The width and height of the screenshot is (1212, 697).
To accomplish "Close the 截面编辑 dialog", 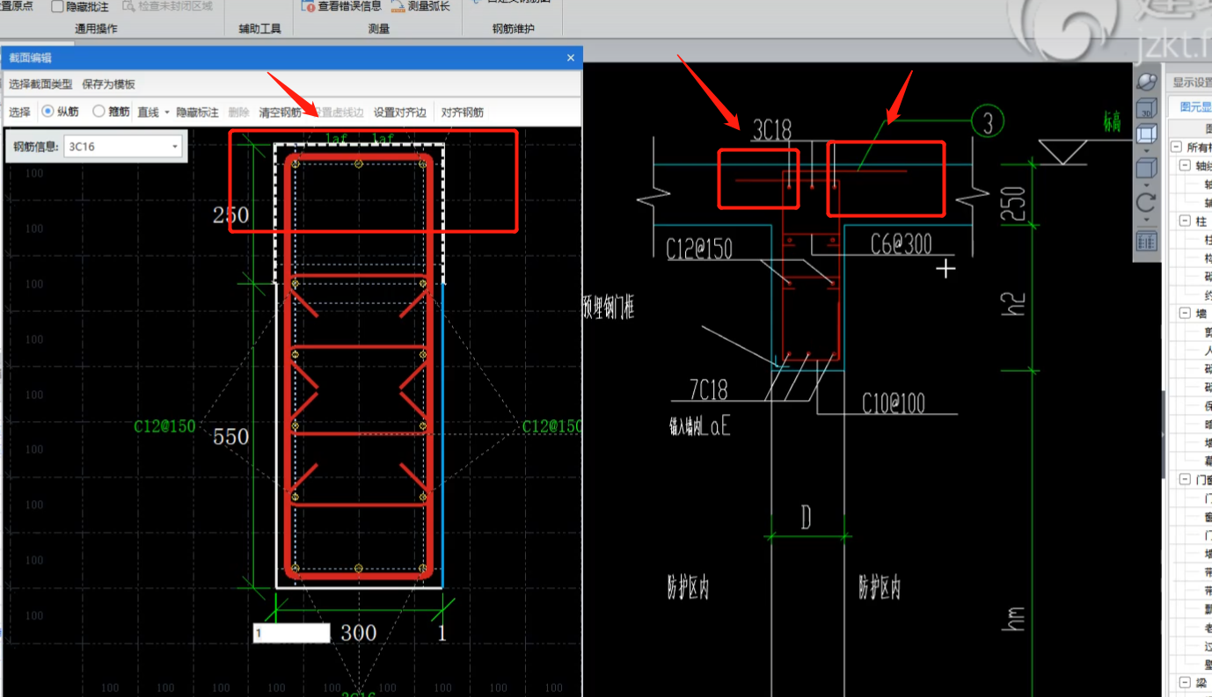I will coord(570,58).
